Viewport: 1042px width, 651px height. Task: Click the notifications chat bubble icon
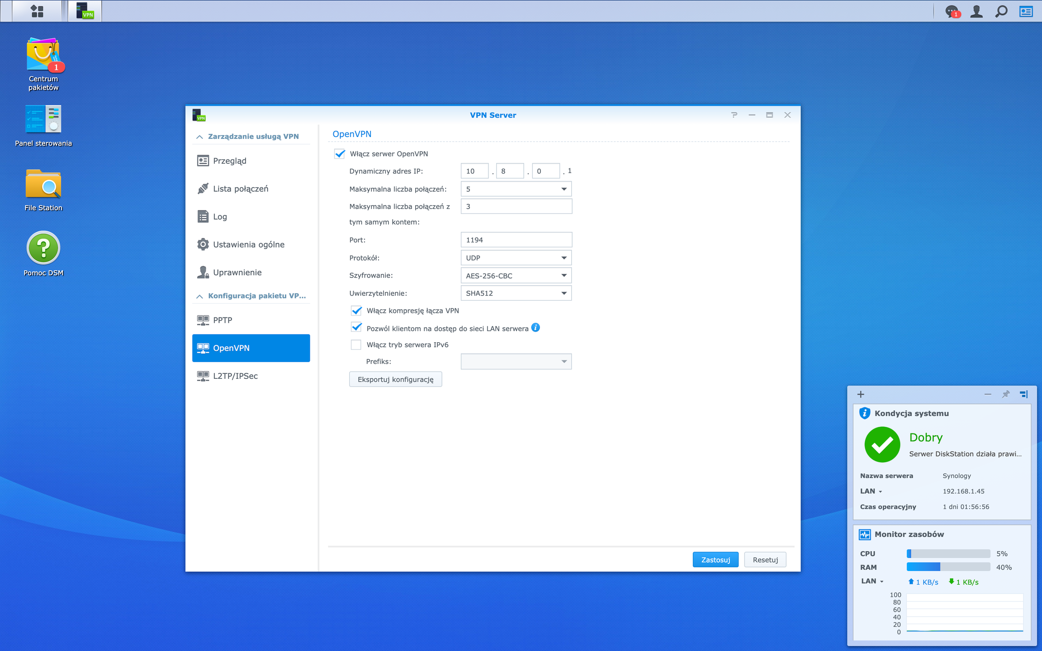coord(952,11)
